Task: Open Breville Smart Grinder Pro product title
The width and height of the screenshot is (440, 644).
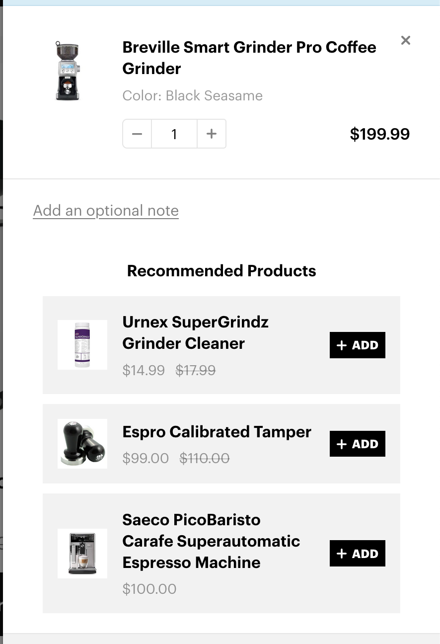Action: pos(249,58)
